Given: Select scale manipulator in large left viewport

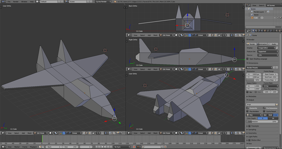Looking at the screenshot, I should pyautogui.click(x=69, y=133).
